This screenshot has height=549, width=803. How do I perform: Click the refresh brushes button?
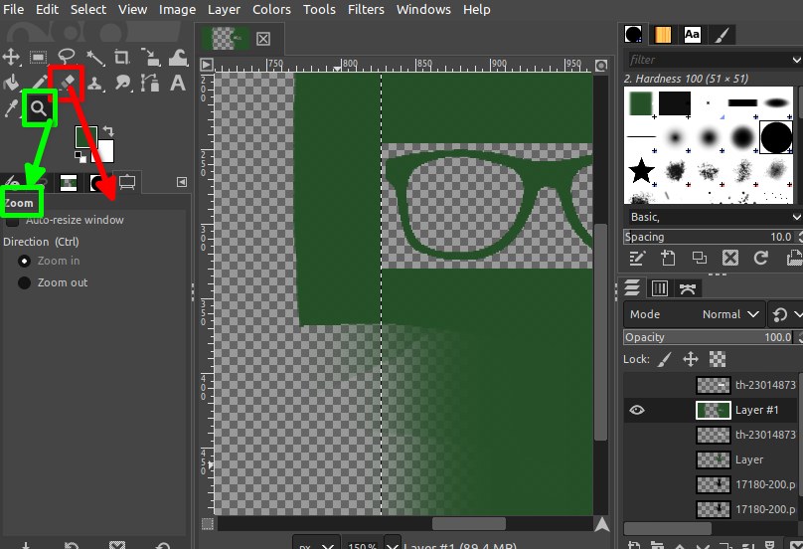coord(761,259)
